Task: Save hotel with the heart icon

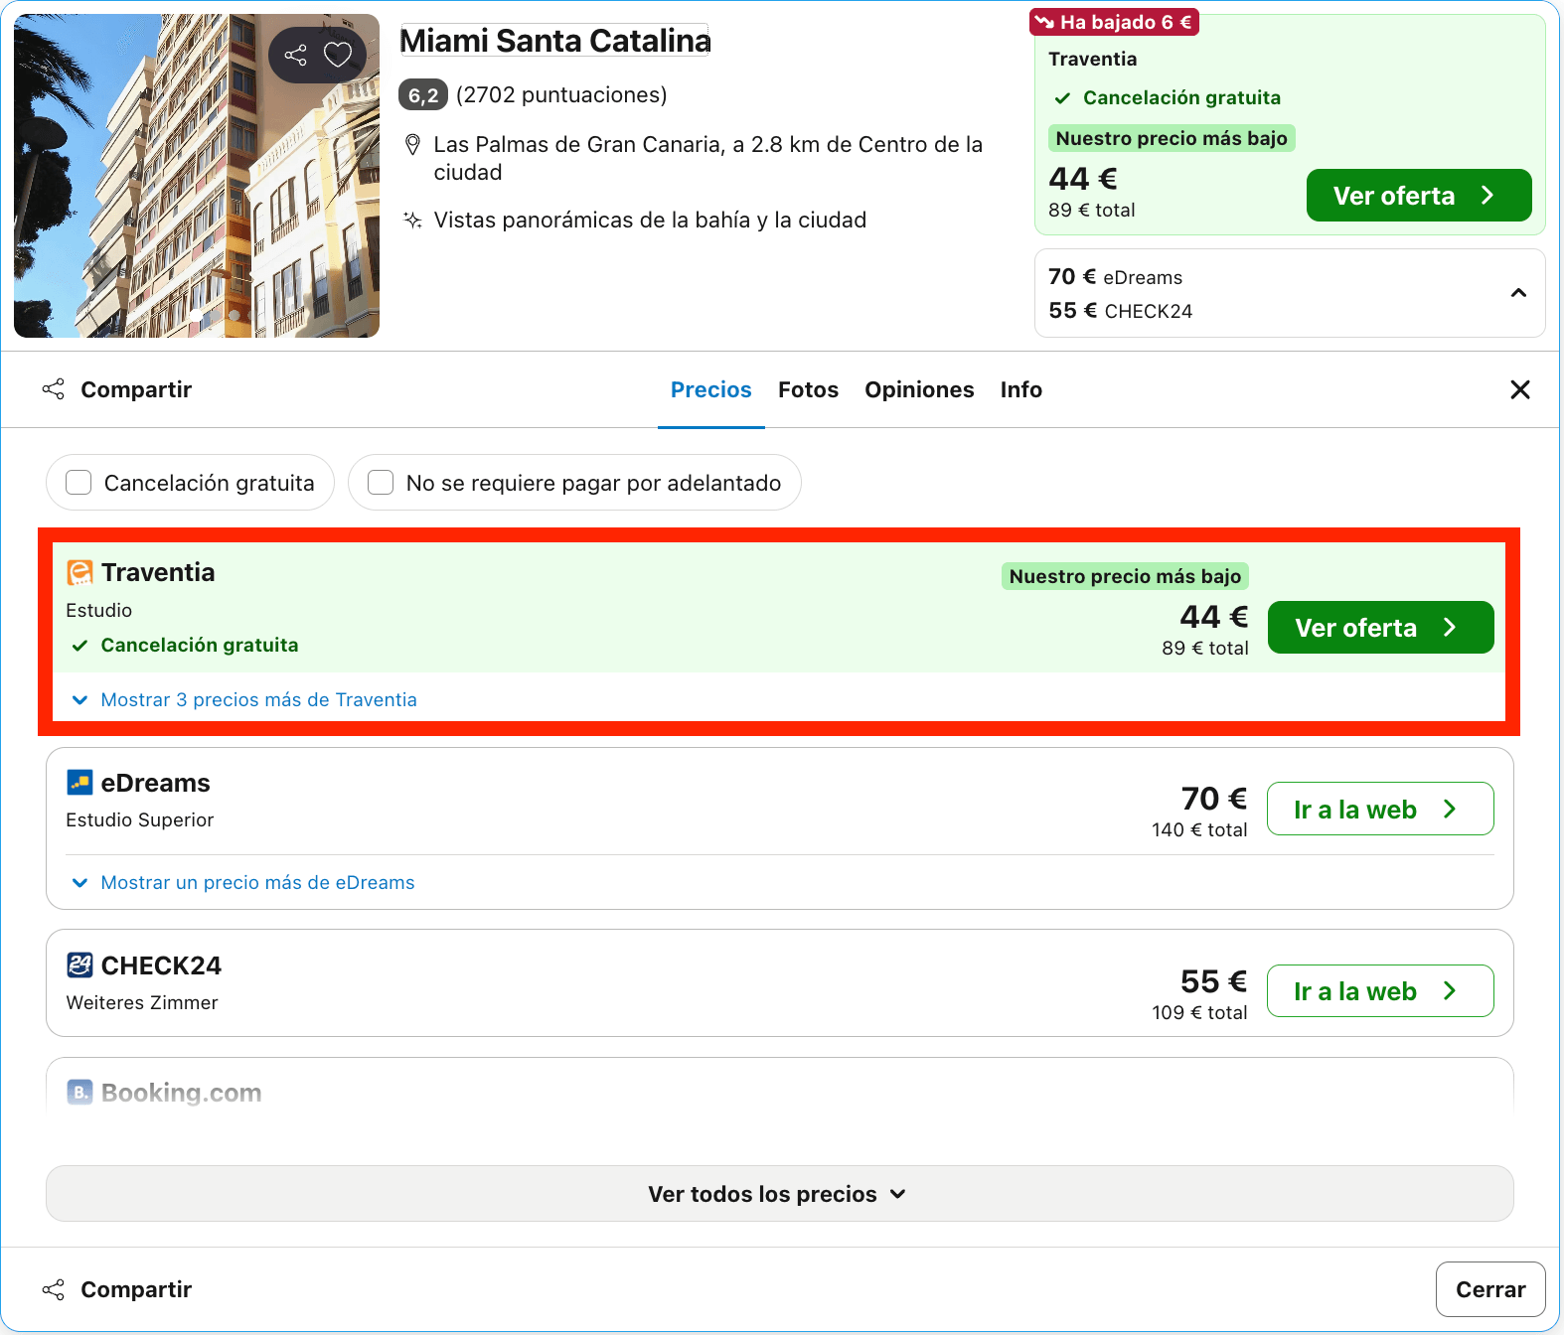Action: pos(338,55)
